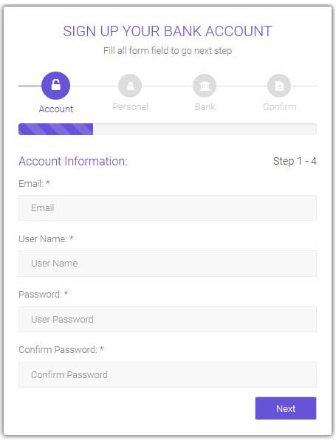
Task: Go to the Confirm step document icon
Action: (x=279, y=86)
